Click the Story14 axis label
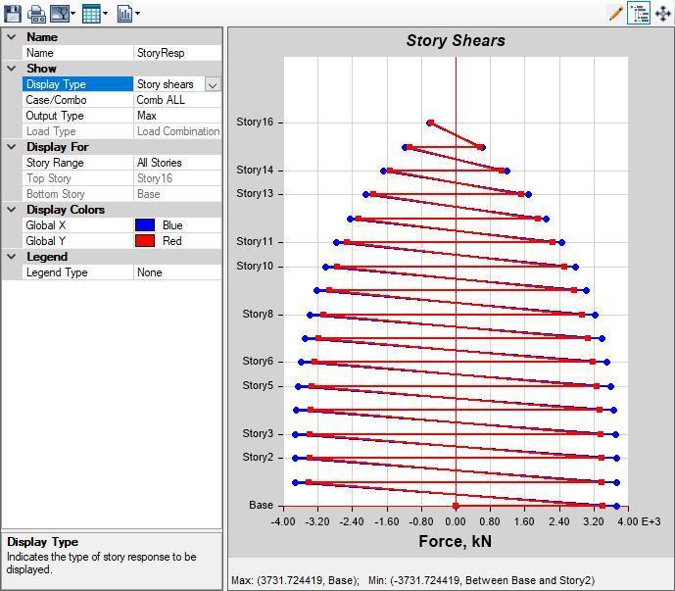 click(x=255, y=170)
